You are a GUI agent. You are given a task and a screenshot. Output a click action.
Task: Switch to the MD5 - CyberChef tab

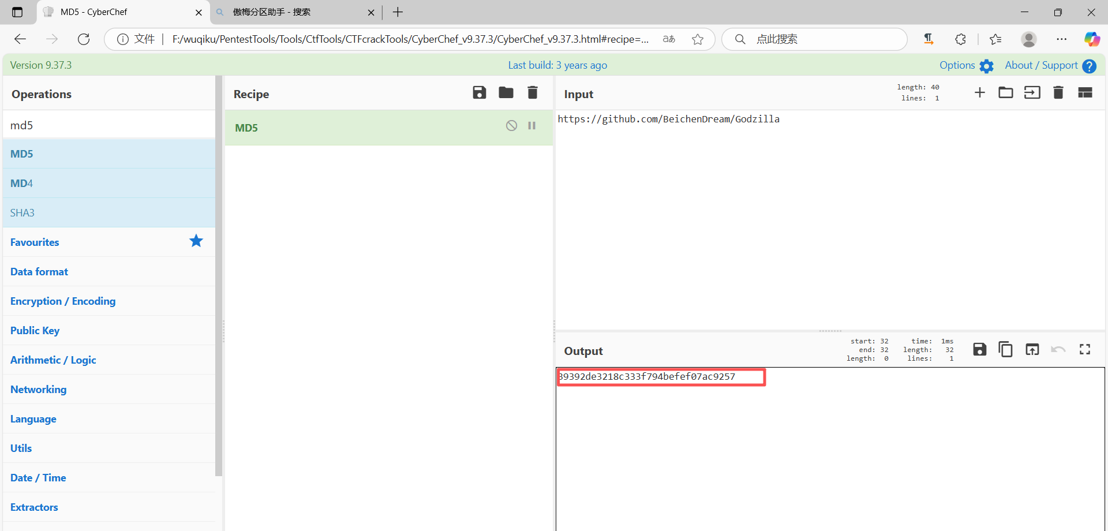coord(123,12)
